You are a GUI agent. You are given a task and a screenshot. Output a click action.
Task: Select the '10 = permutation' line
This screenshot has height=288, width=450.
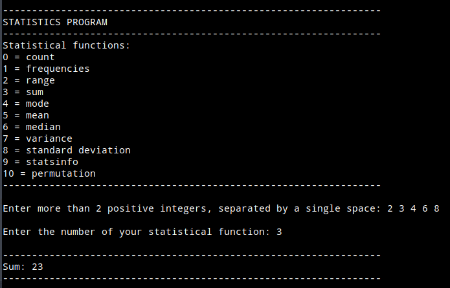49,173
